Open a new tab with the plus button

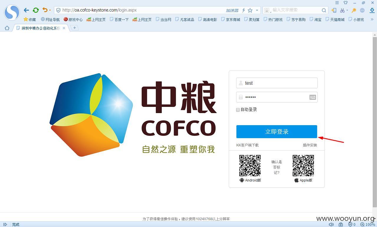pyautogui.click(x=75, y=28)
